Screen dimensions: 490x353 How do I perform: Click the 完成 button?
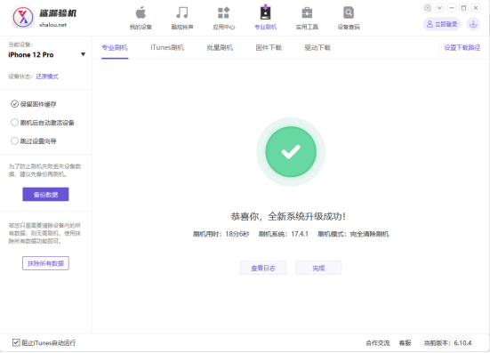[318, 268]
